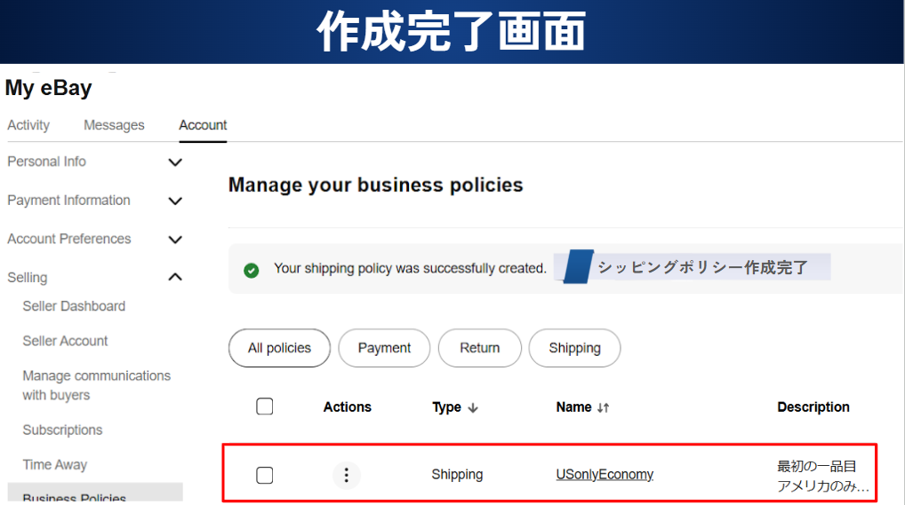Image resolution: width=905 pixels, height=505 pixels.
Task: Click the green success checkmark icon
Action: tap(252, 269)
